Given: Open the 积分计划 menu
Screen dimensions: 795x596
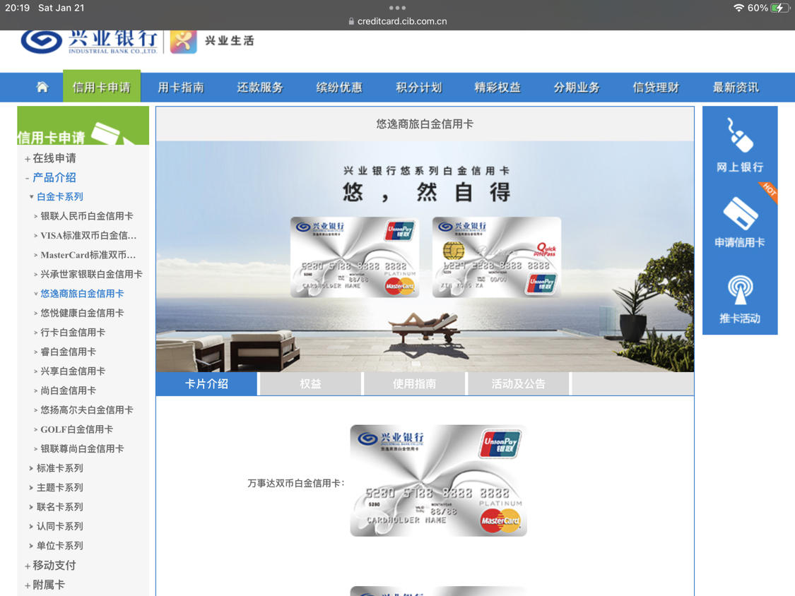Looking at the screenshot, I should [x=419, y=87].
